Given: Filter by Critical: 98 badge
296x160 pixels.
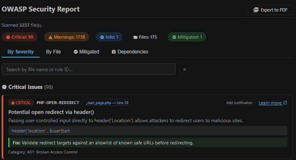Looking at the screenshot, I should (x=20, y=37).
